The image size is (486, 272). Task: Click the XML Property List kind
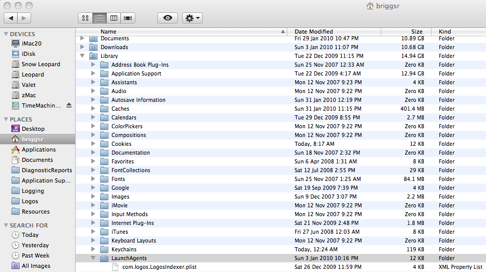coord(460,267)
